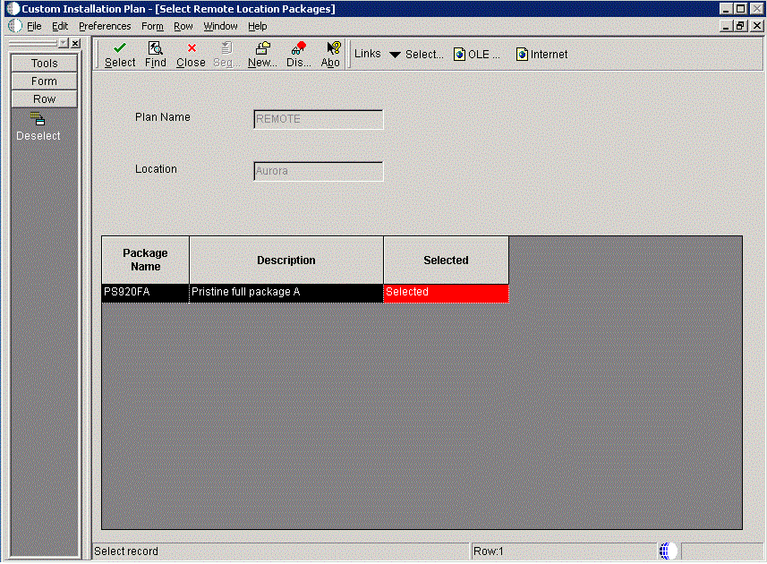Expand the Links dropdown arrow
767x564 pixels.
point(396,55)
